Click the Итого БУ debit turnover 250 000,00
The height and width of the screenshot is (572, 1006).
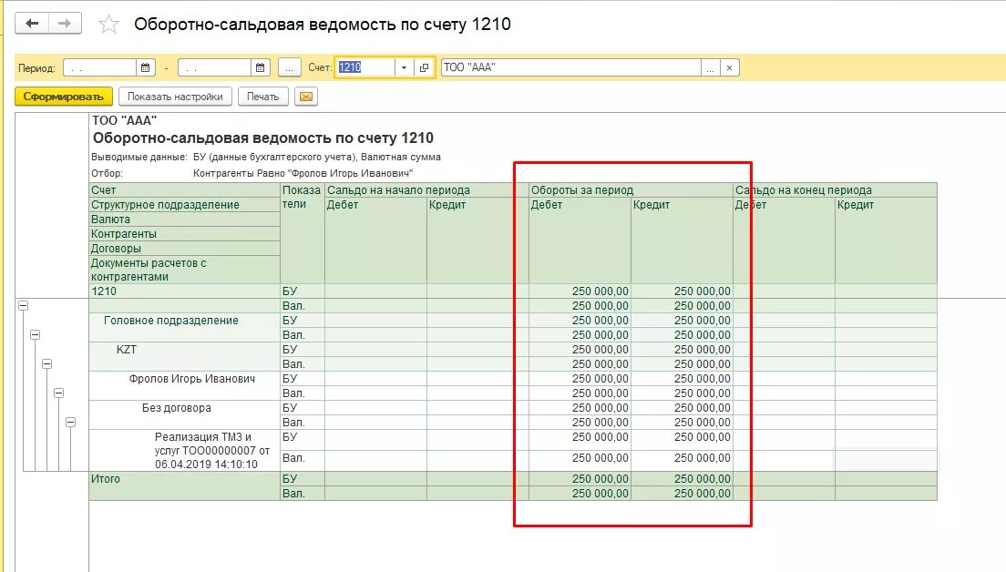click(x=580, y=479)
